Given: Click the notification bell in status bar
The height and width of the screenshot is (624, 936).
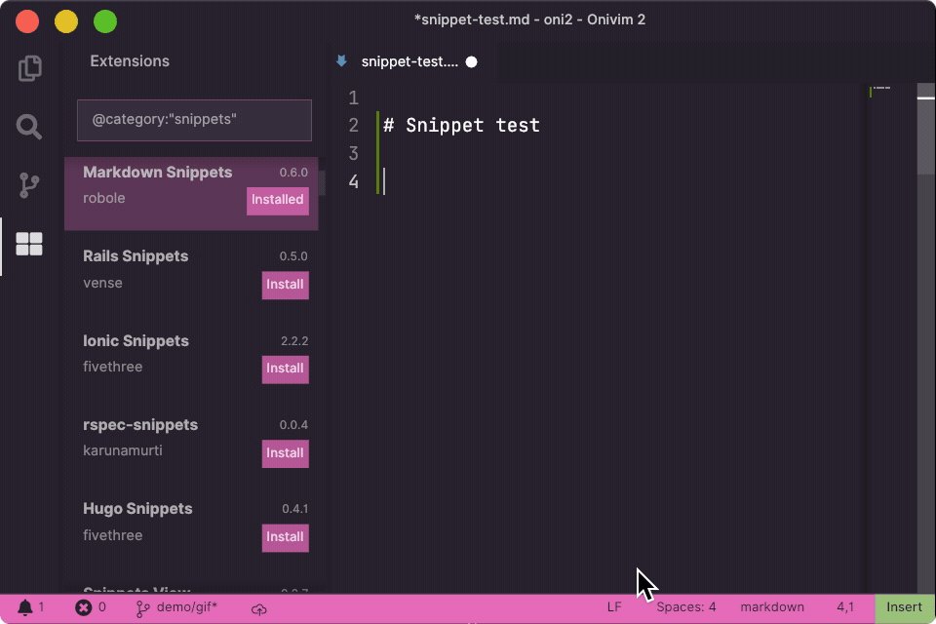Looking at the screenshot, I should pyautogui.click(x=25, y=607).
